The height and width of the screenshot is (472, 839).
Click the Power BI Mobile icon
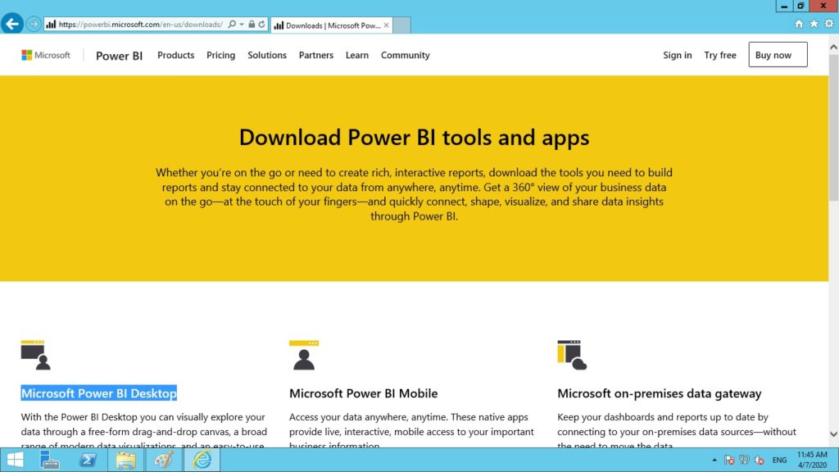[x=304, y=355]
